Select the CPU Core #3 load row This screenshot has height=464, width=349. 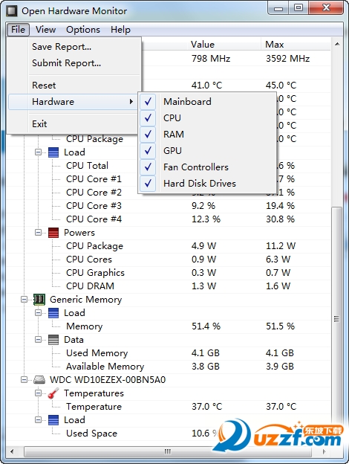169,206
